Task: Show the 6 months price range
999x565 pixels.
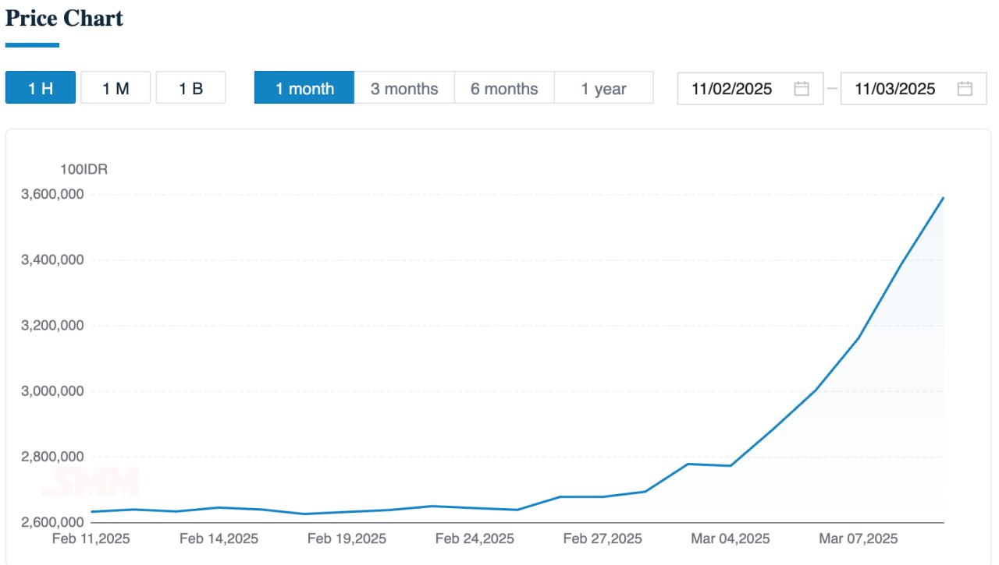Action: click(x=504, y=88)
